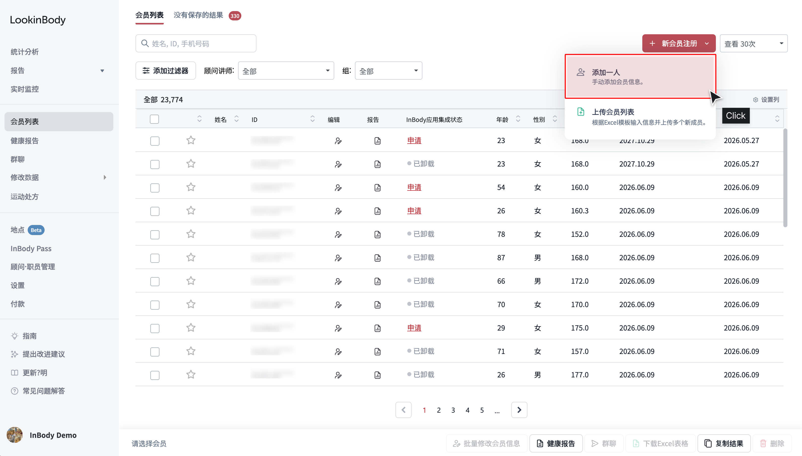Open edit icon for age 78 row
The height and width of the screenshot is (456, 802).
[338, 235]
